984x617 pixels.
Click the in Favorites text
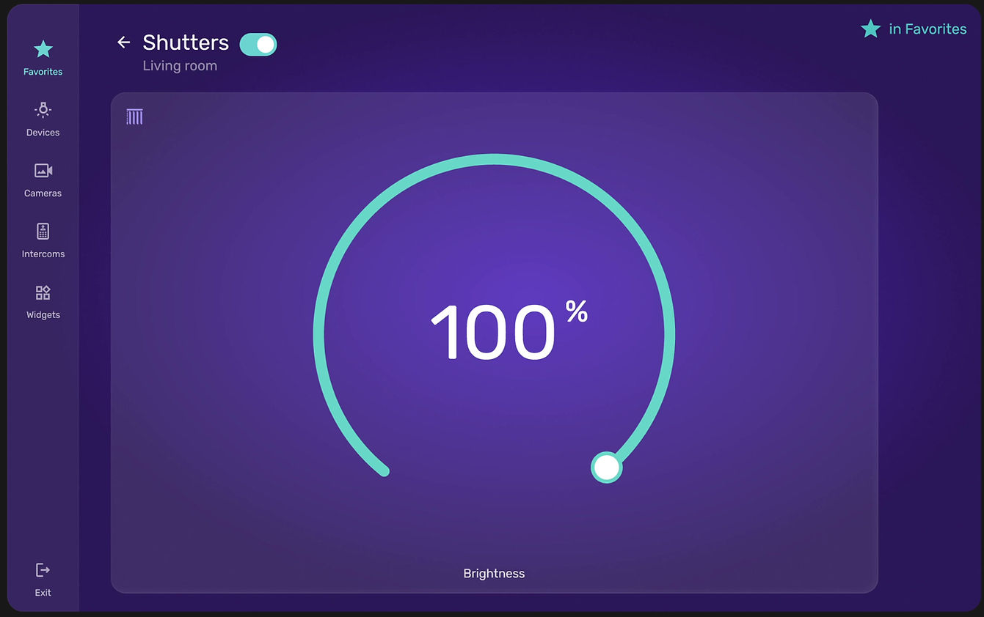coord(927,29)
